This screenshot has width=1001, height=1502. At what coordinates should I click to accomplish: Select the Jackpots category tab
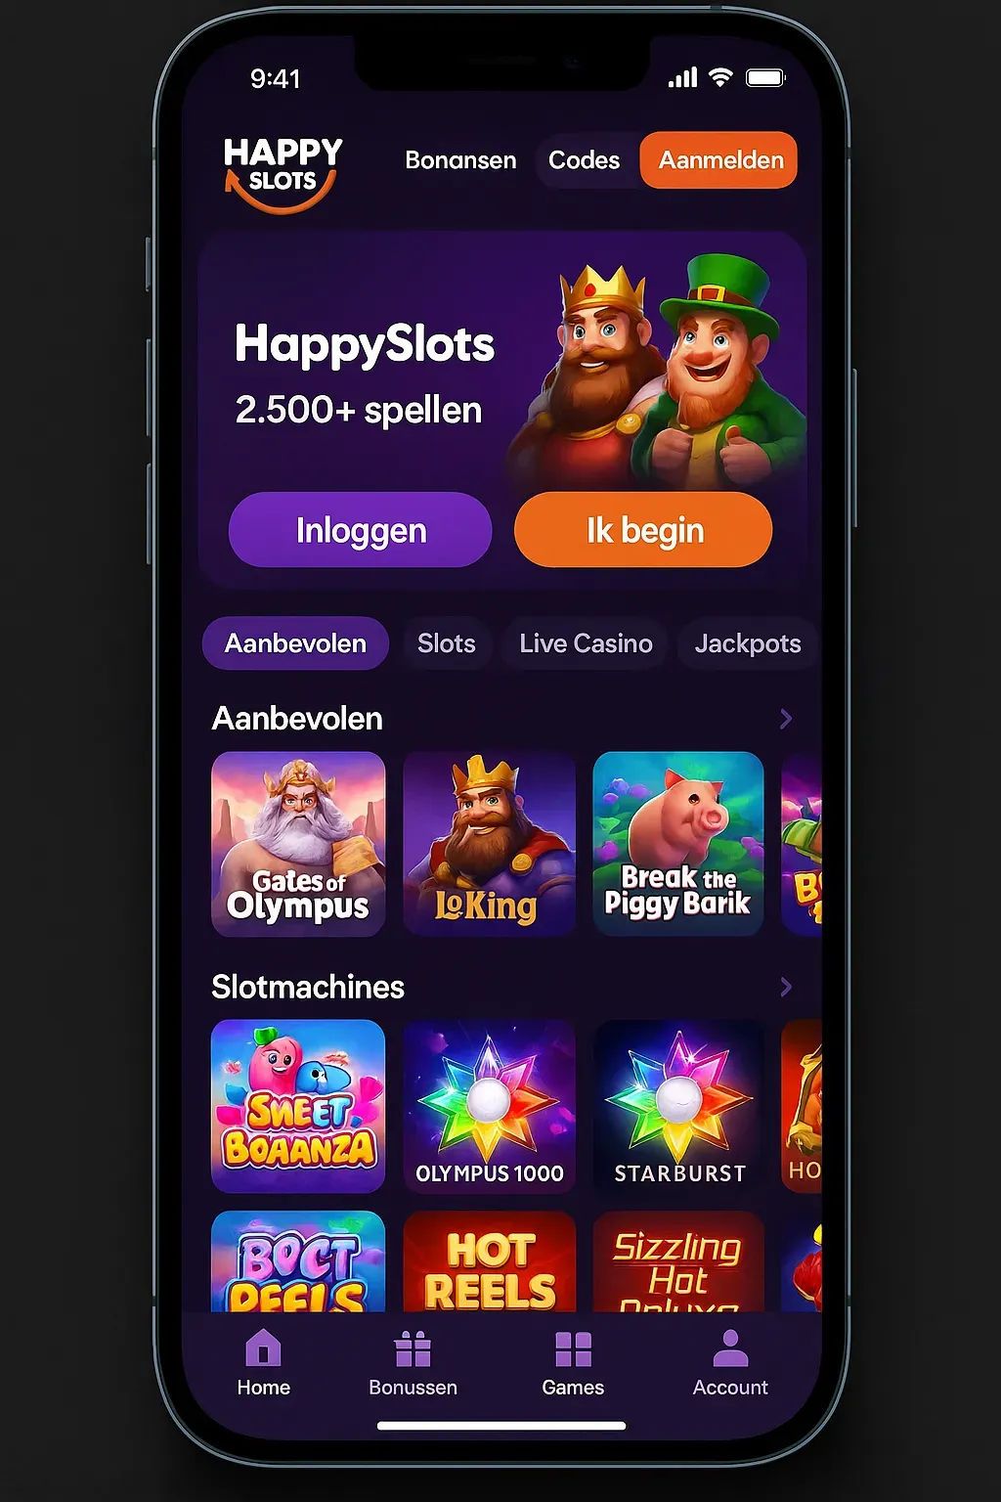click(748, 643)
